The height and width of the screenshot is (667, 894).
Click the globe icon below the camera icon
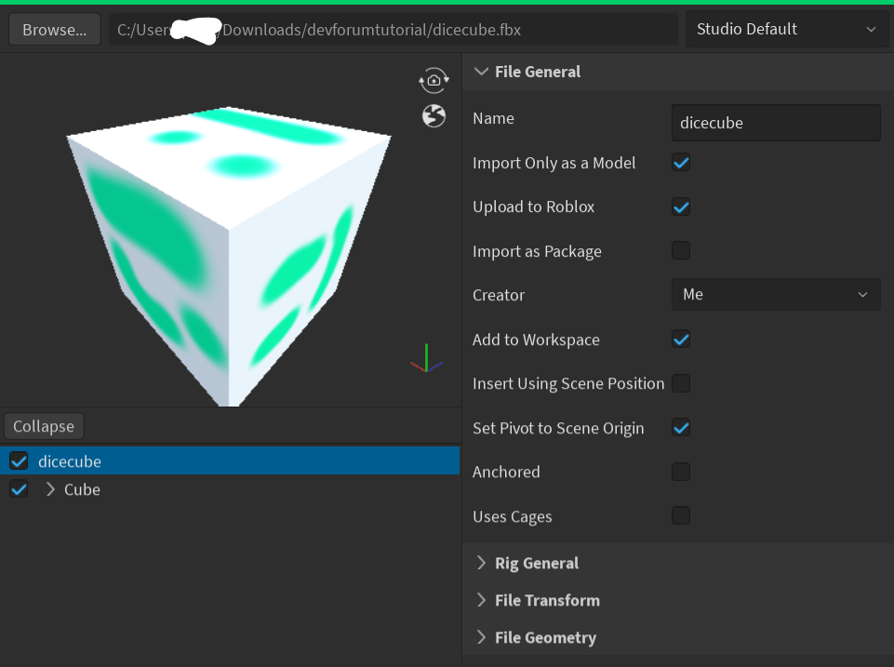433,117
